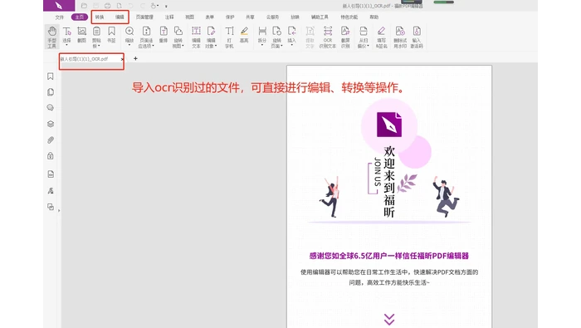Screen dimensions: 581x328
Task: Click the 欢迎来到福昕 vertical title text
Action: (x=389, y=182)
